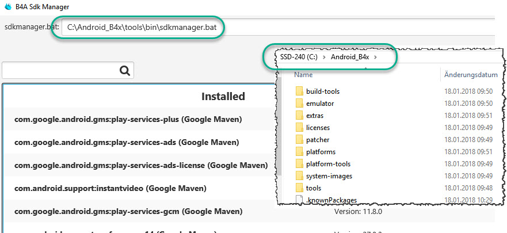Screen dimensions: 507x233
Task: Click the 18.01.2018 09:51 date of extras
Action: [x=468, y=116]
